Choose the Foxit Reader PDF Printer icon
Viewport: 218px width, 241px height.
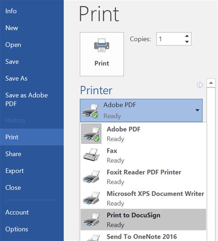(91, 176)
